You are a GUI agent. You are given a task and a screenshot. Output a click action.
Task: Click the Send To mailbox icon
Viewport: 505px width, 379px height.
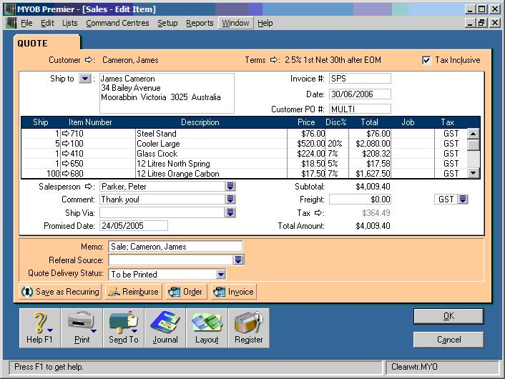[x=124, y=328]
